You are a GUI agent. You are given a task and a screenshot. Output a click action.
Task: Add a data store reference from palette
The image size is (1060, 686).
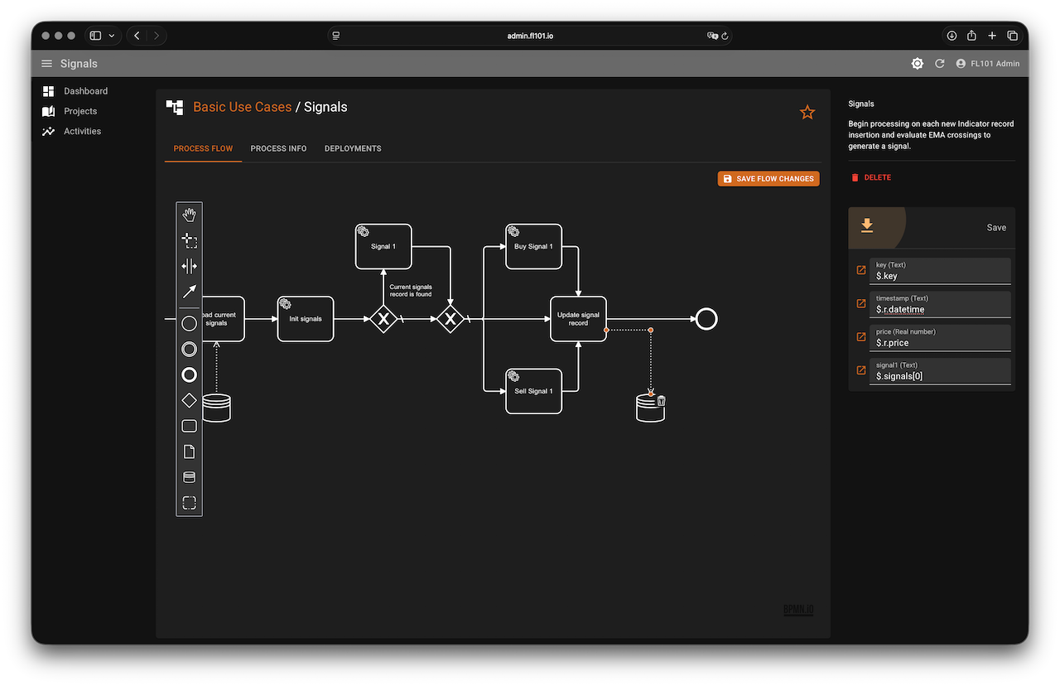tap(189, 477)
